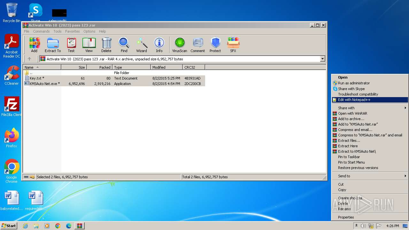Sort by the Packed column header
This screenshot has width=409, height=230.
(x=99, y=67)
